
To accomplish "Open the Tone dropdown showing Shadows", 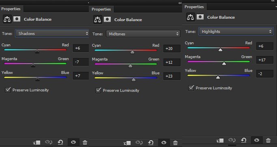I will coord(52,33).
